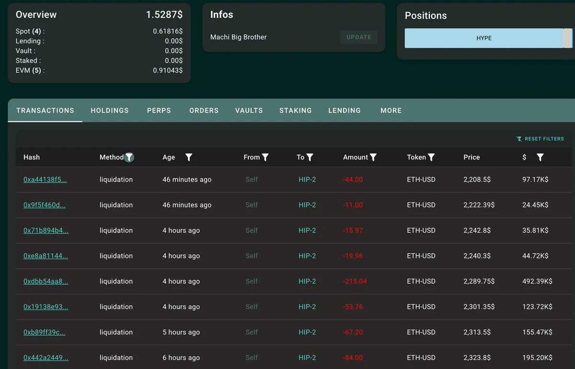Open the To column filter icon

(310, 157)
